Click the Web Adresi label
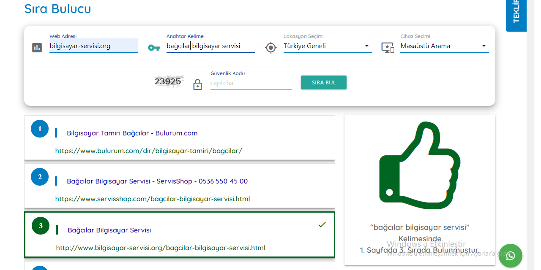Screen dimensions: 541x270 point(63,36)
